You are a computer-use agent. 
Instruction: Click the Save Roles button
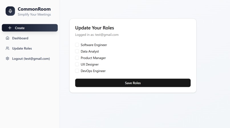133,83
